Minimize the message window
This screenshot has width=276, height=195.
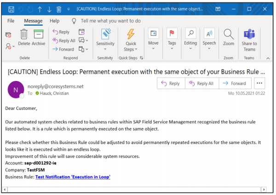pyautogui.click(x=234, y=9)
